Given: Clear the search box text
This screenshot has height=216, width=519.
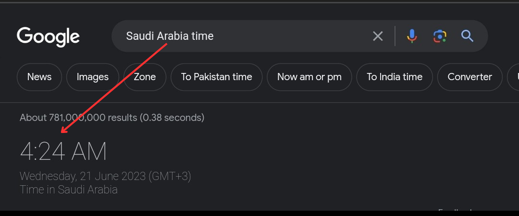Looking at the screenshot, I should coord(378,36).
